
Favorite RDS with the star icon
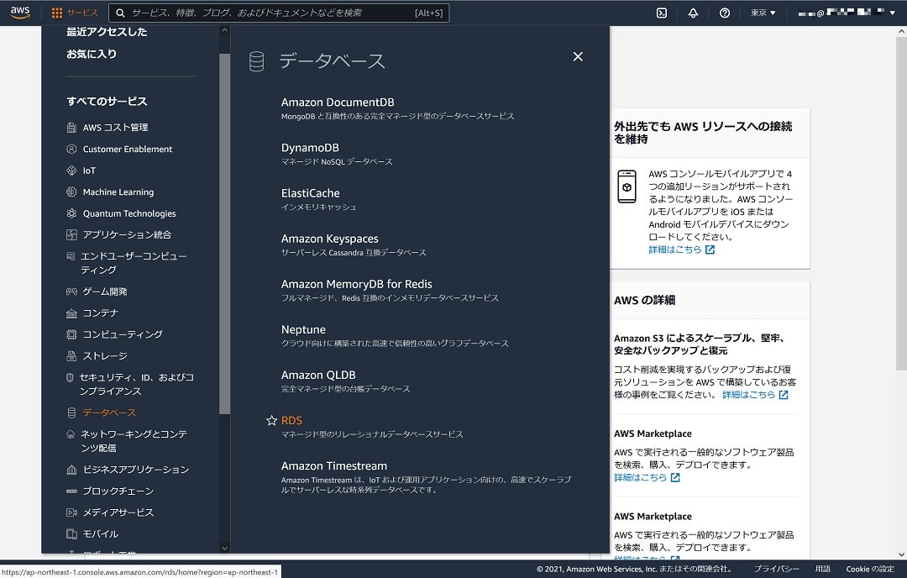point(271,421)
